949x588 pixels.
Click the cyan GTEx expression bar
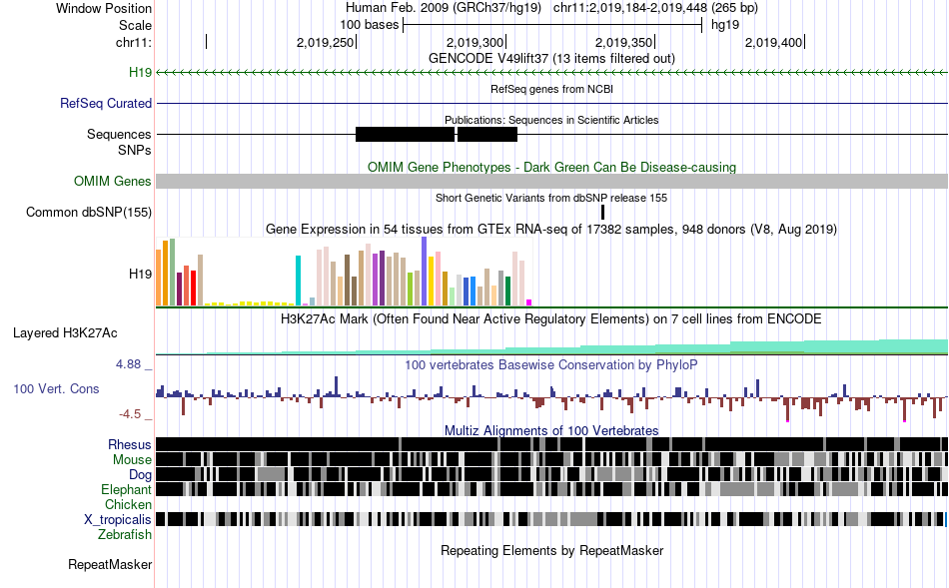(298, 281)
